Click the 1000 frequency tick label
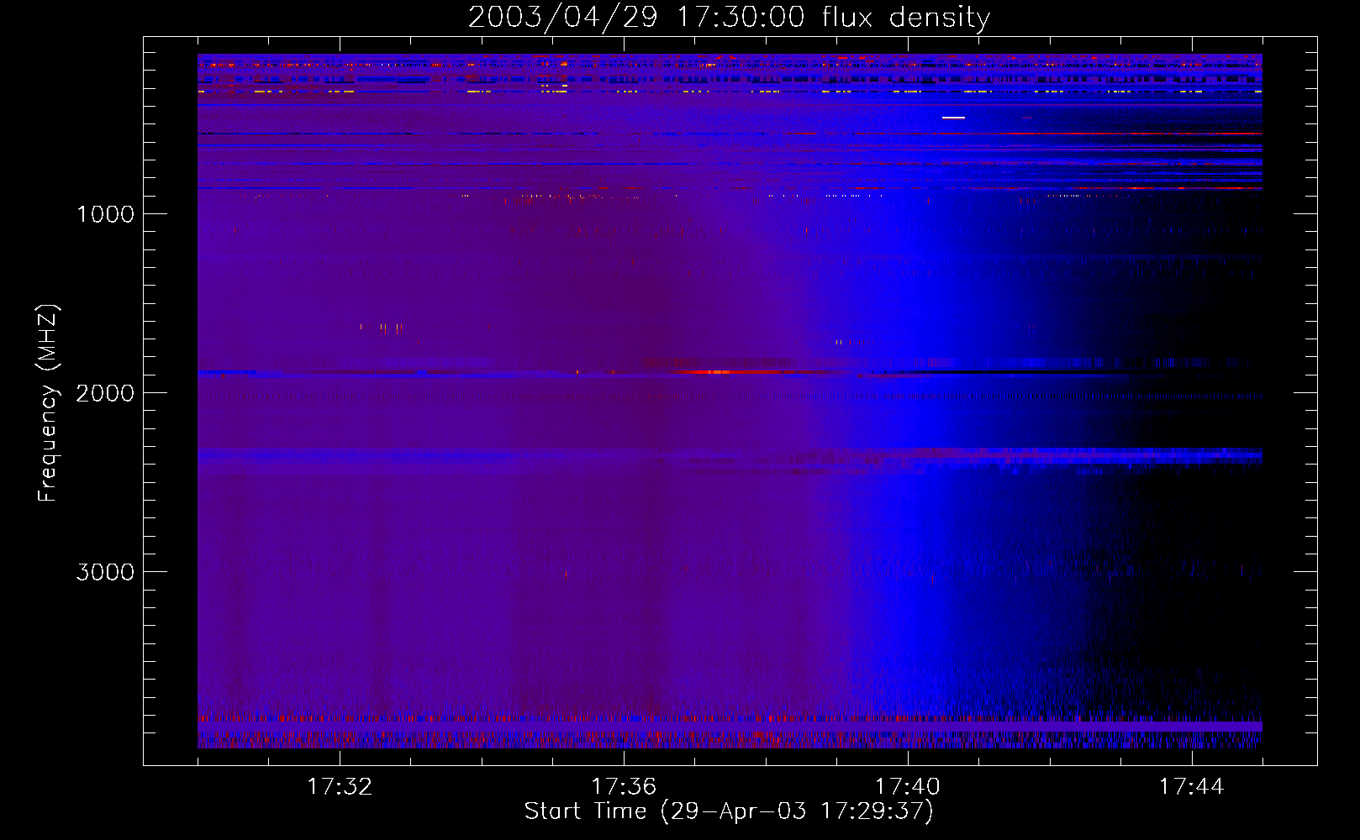 pyautogui.click(x=105, y=214)
